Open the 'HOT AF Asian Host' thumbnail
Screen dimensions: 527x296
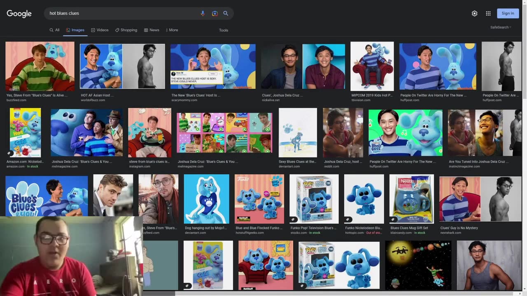(122, 66)
